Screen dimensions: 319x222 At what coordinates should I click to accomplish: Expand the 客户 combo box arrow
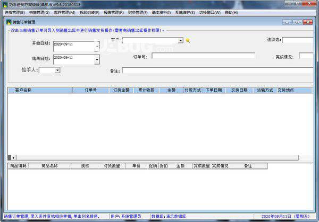tap(180, 40)
